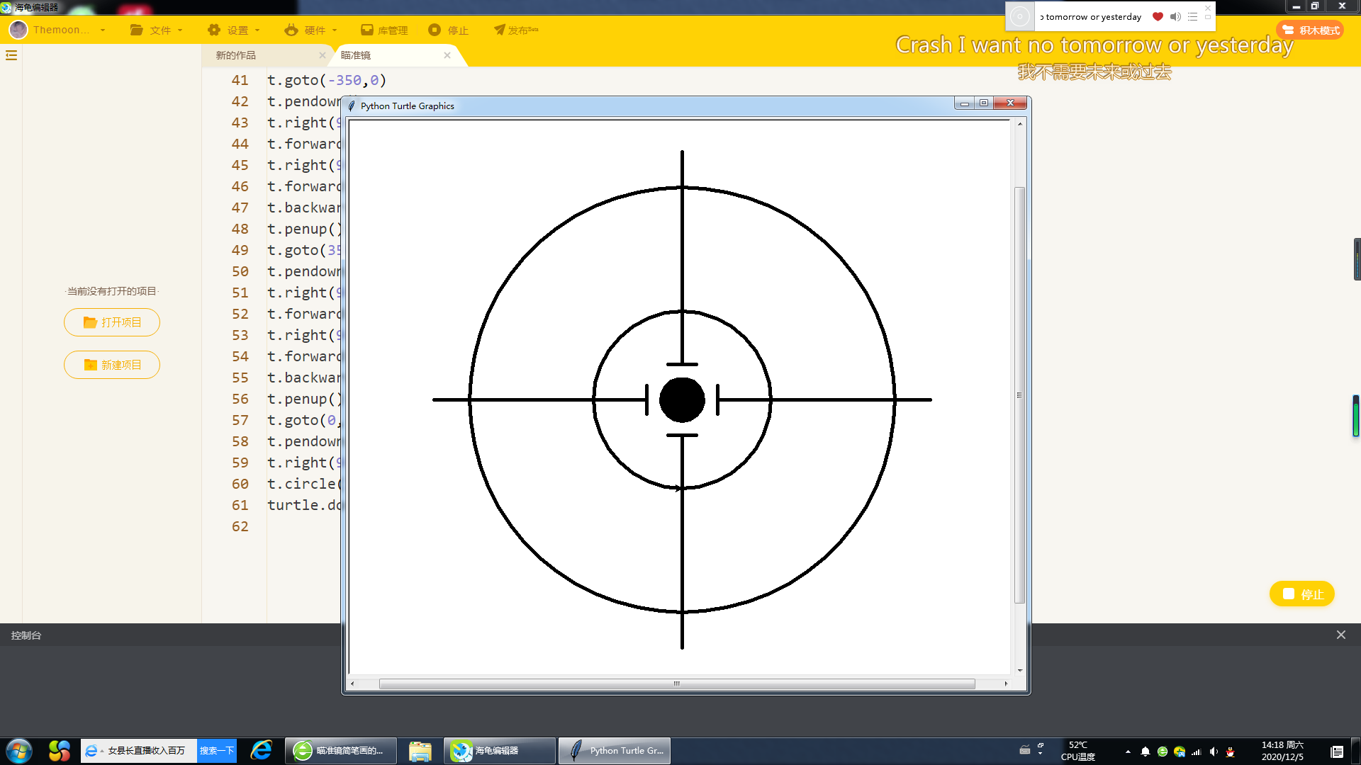Maximize the Python Turtle Graphics window
This screenshot has width=1361, height=765.
pyautogui.click(x=984, y=103)
